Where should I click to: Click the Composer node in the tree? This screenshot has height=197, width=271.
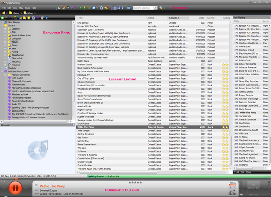(x=17, y=38)
